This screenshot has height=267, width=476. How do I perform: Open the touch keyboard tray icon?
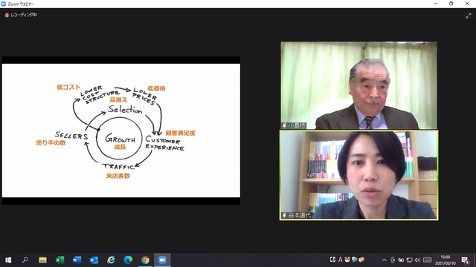click(x=427, y=260)
